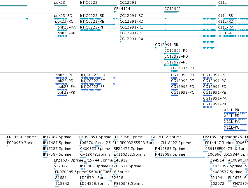
Task: Select EST RH16383.5prime
Action: (170, 149)
